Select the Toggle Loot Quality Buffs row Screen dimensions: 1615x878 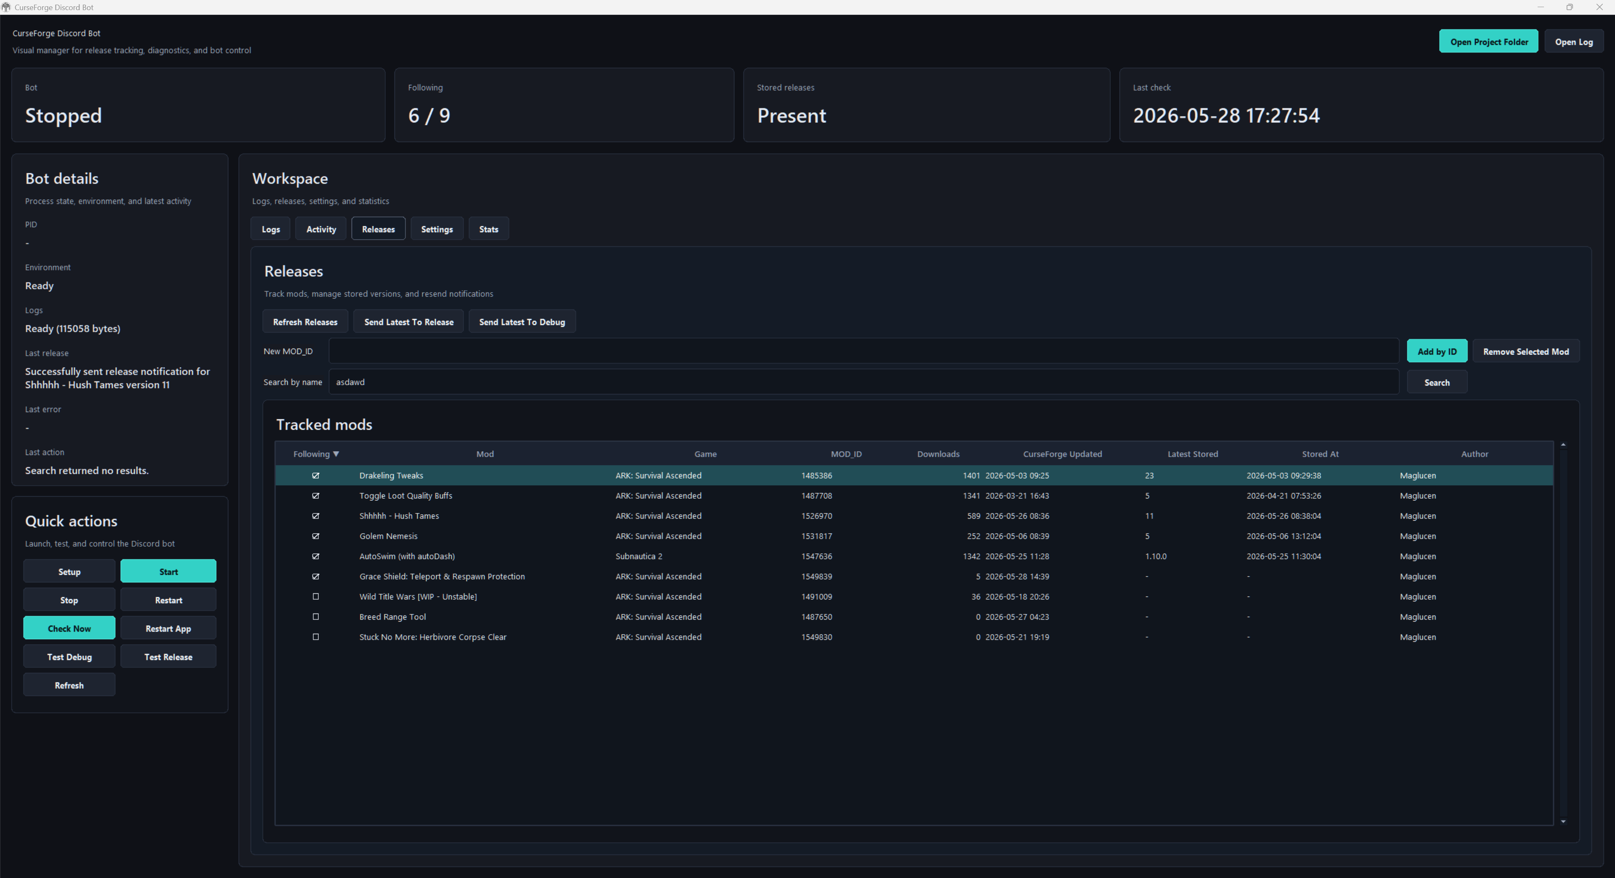(913, 496)
